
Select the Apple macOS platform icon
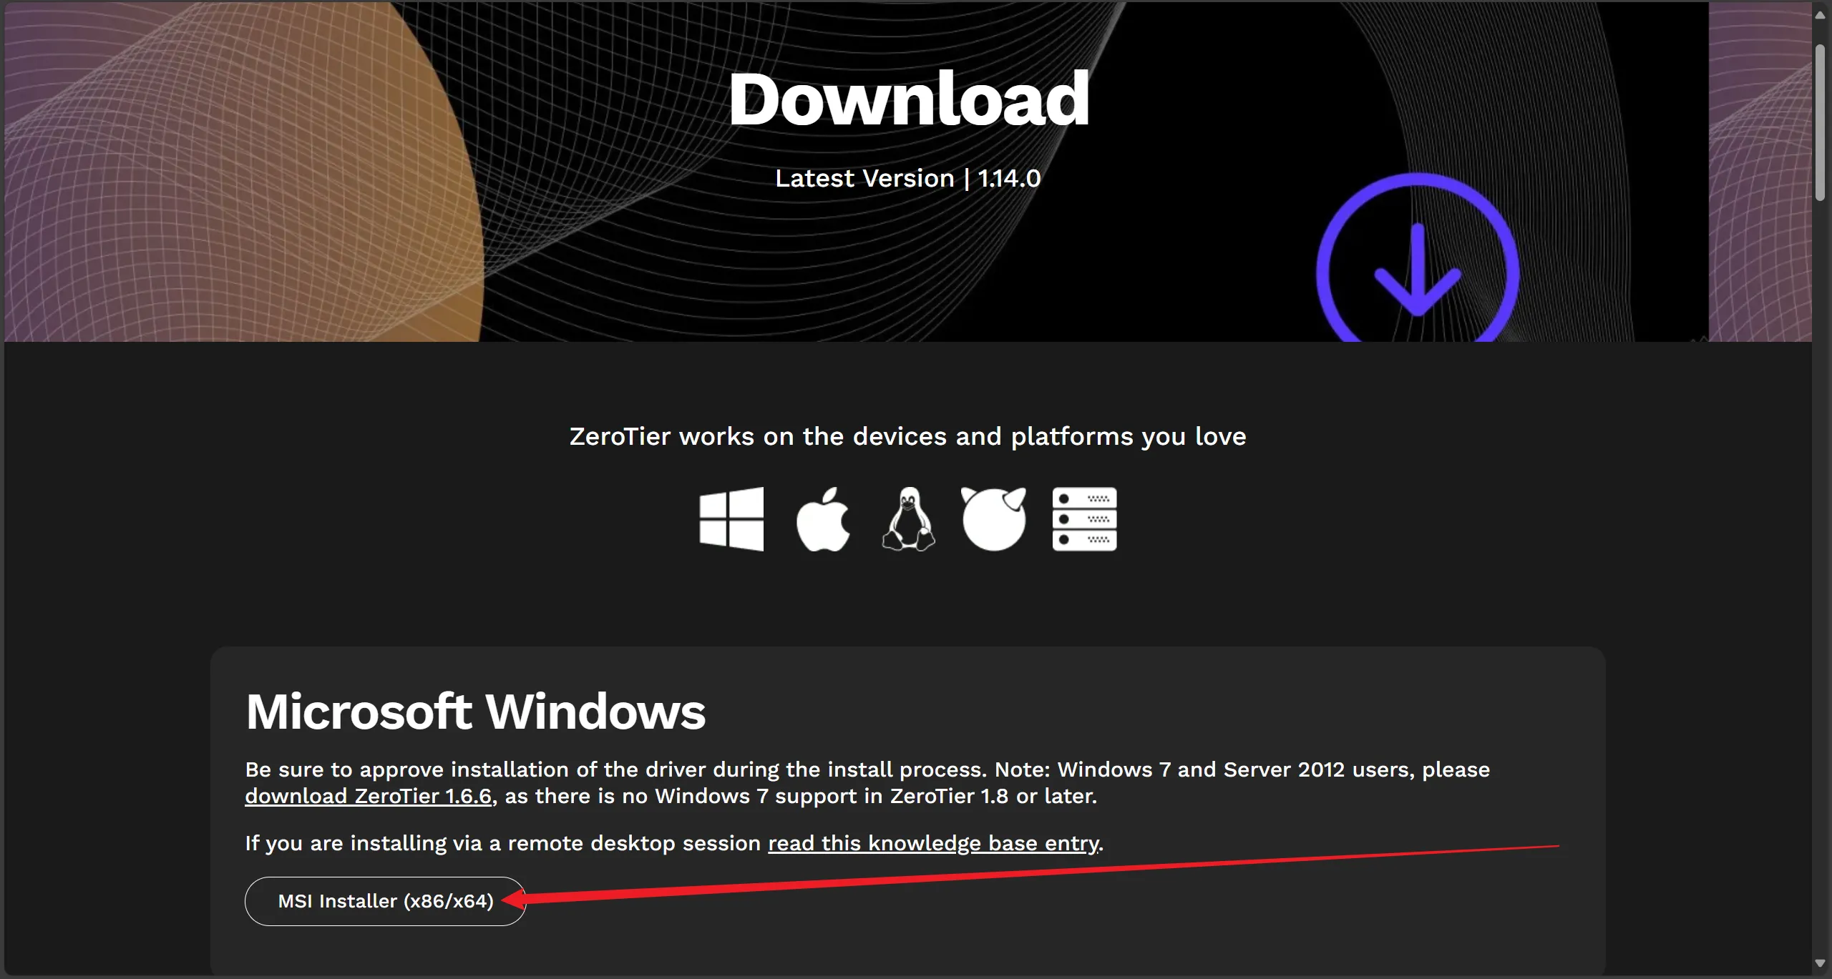823,519
